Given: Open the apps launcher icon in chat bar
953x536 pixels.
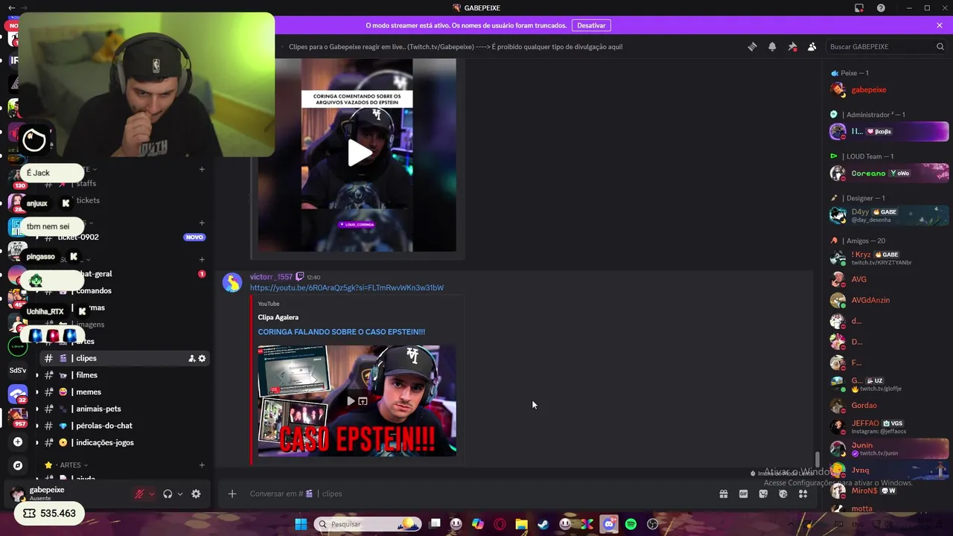Looking at the screenshot, I should click(803, 494).
